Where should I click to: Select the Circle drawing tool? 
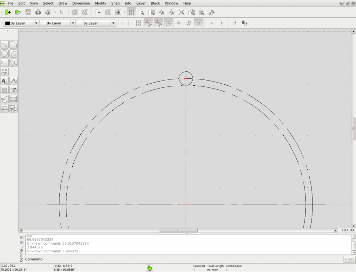pos(5,53)
